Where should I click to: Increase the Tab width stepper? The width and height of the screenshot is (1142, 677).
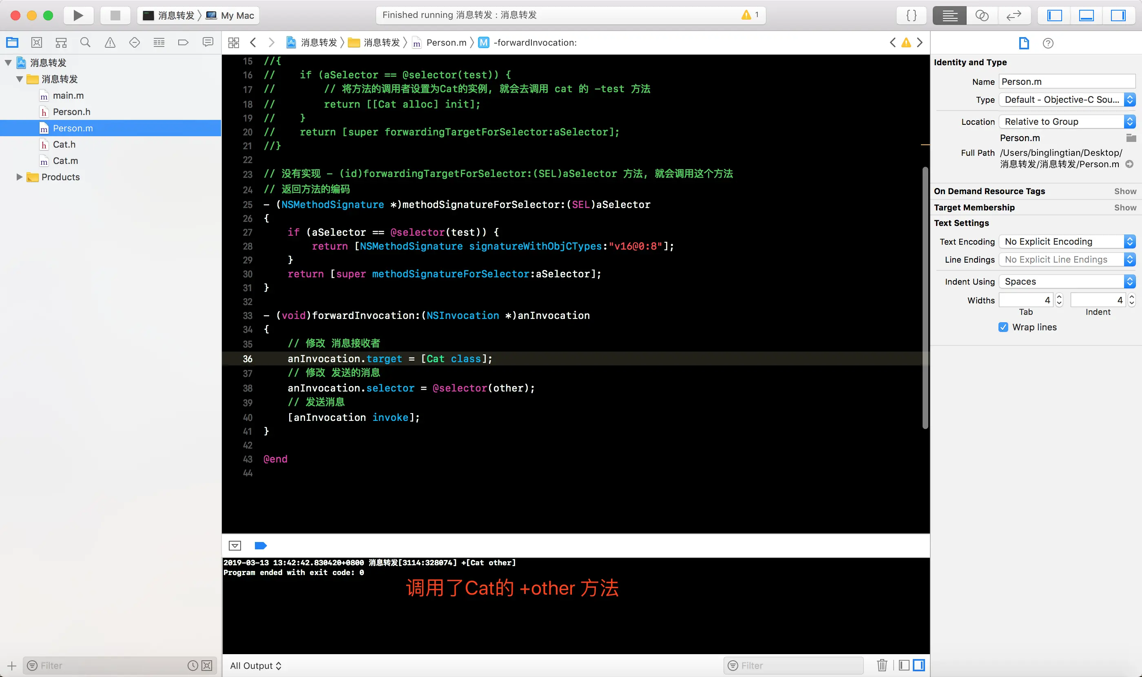click(x=1060, y=296)
